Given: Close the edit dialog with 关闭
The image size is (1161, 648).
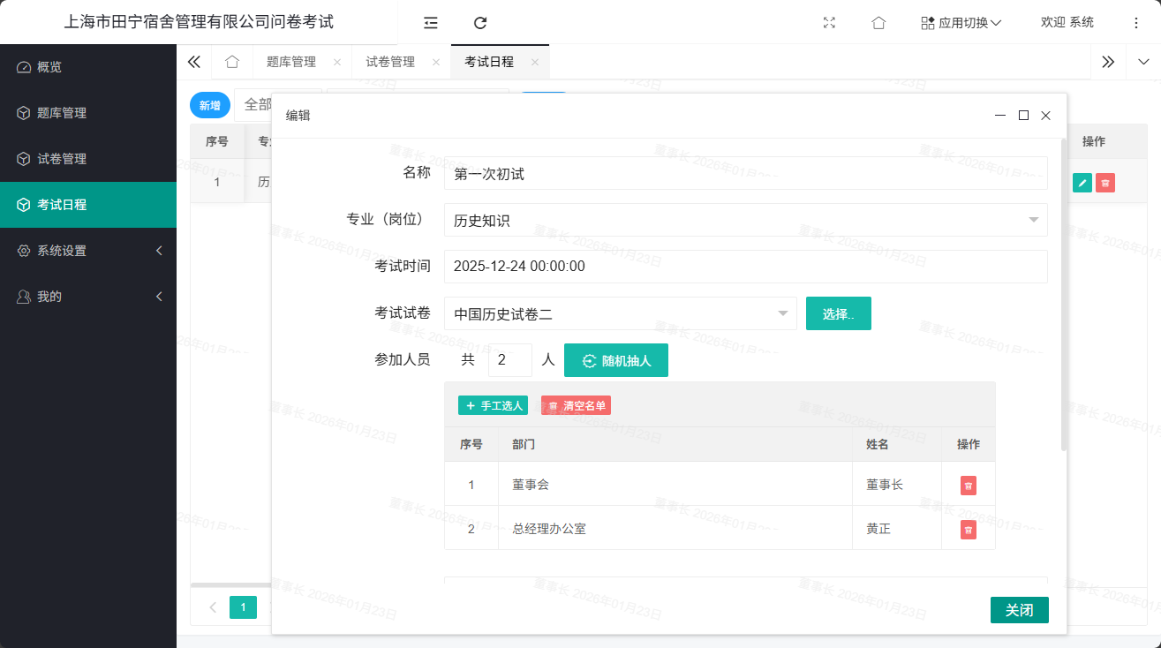Looking at the screenshot, I should [1019, 609].
